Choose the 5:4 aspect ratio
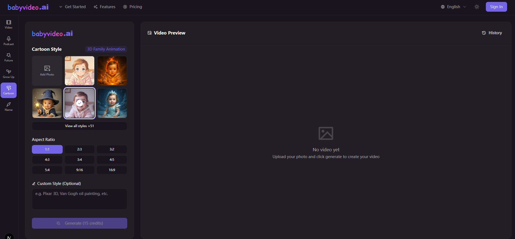 click(47, 170)
